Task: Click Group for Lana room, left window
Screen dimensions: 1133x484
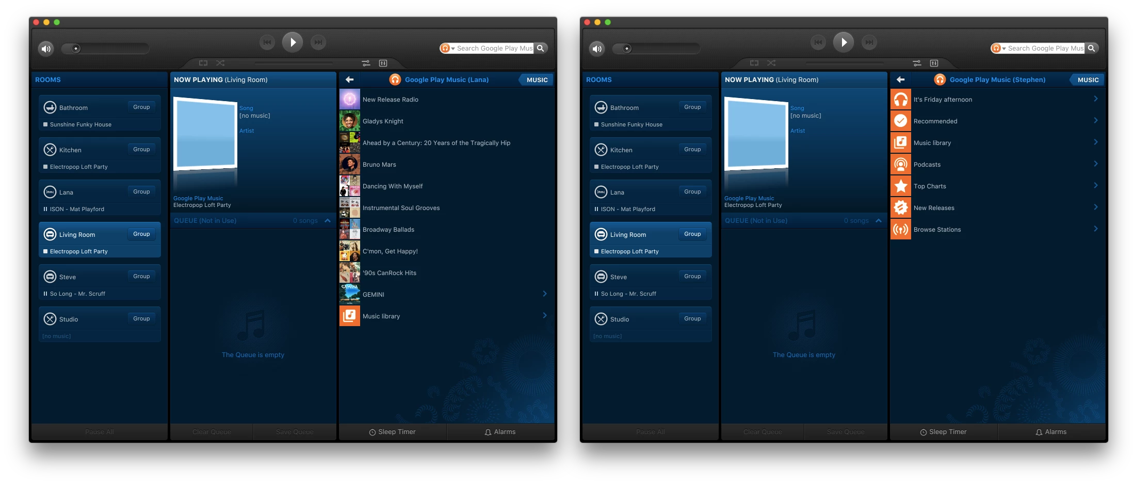Action: click(x=141, y=192)
